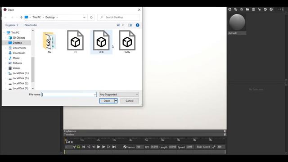Click the Length value field

click(172, 147)
